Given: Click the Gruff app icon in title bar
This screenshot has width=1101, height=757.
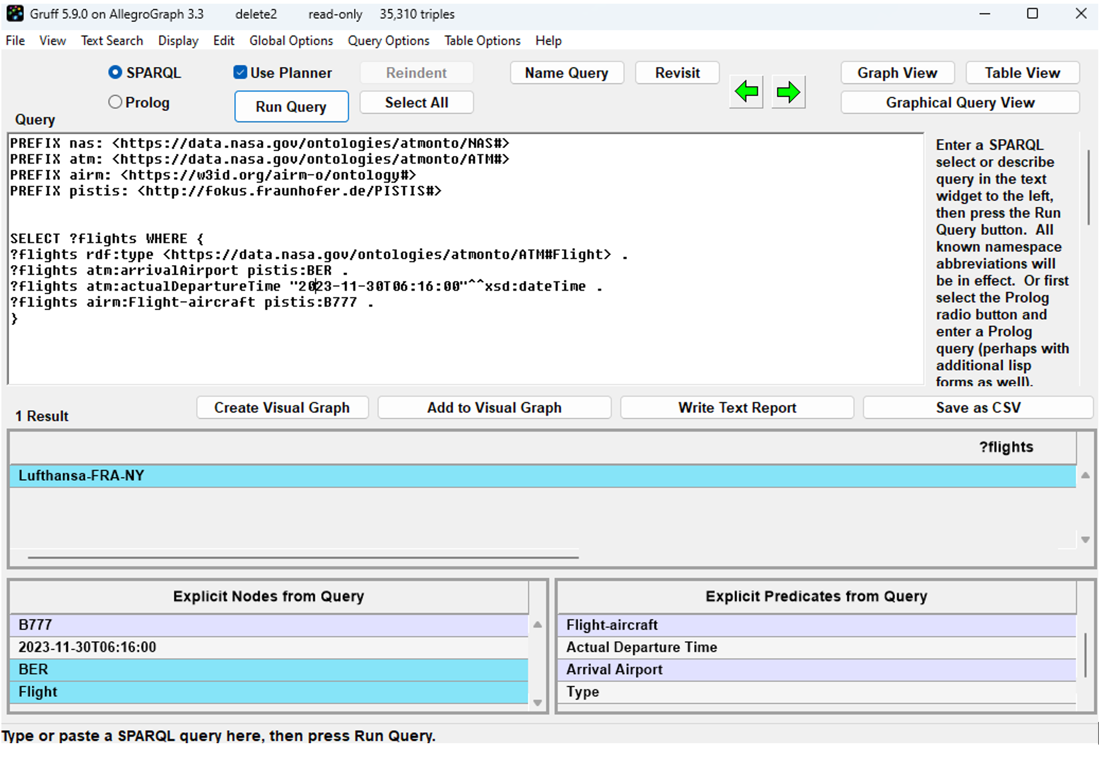Looking at the screenshot, I should click(x=15, y=13).
